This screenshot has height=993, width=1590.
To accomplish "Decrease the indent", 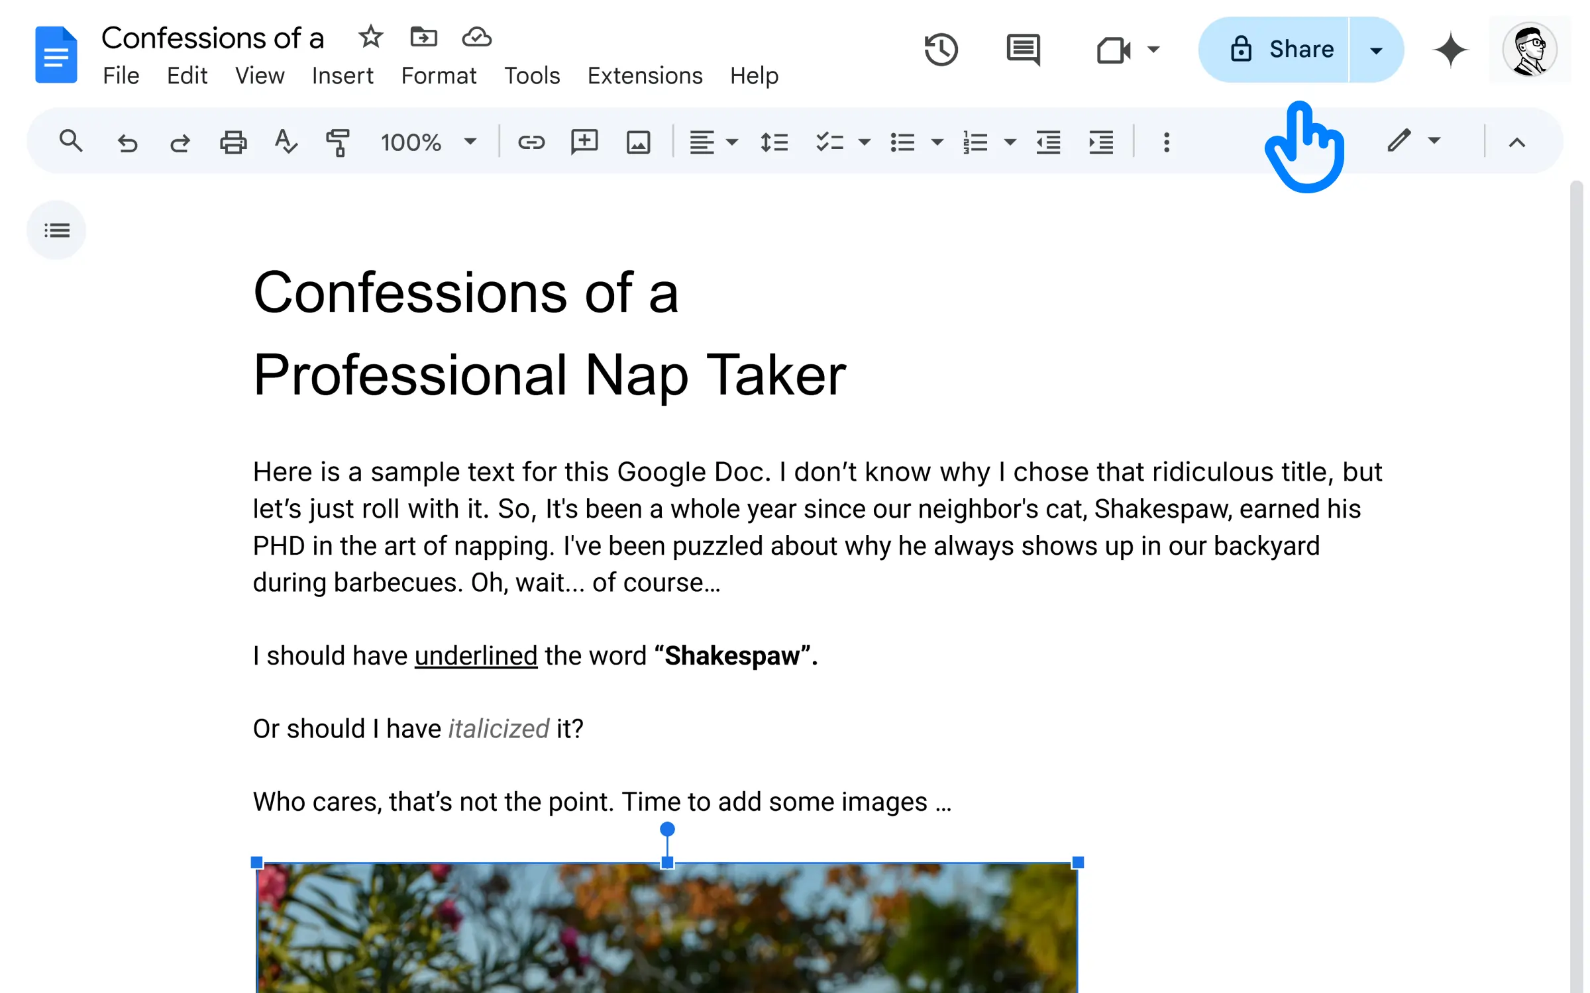I will (1048, 142).
